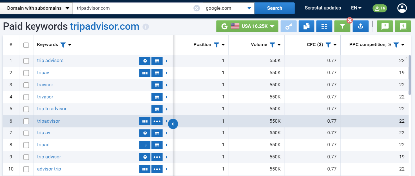Open the google.com search engine dropdown
The height and width of the screenshot is (176, 415).
point(229,8)
